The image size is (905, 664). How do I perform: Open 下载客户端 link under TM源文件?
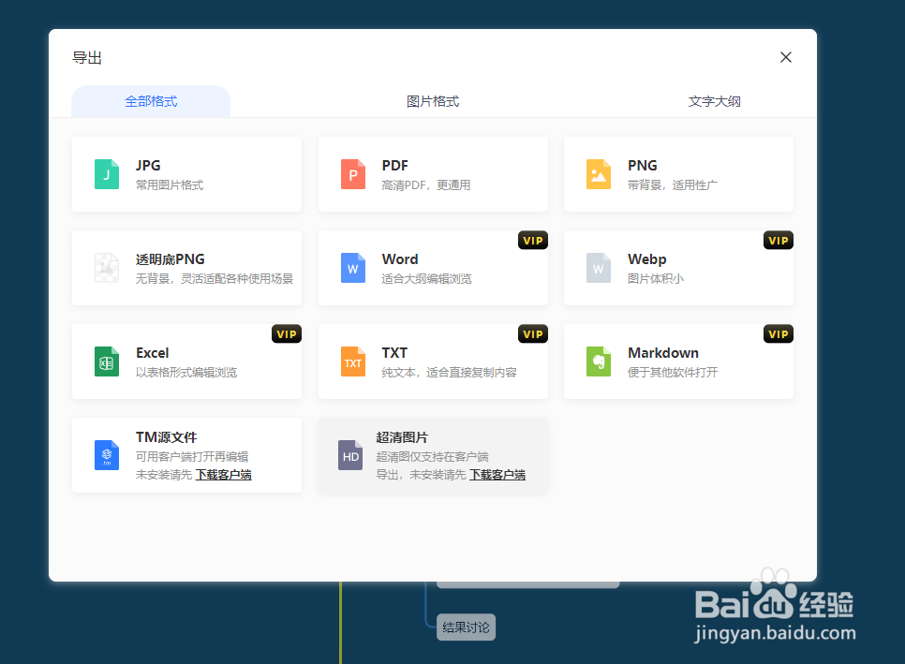click(x=223, y=475)
